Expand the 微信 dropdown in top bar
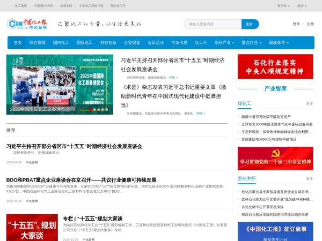 click(302, 6)
